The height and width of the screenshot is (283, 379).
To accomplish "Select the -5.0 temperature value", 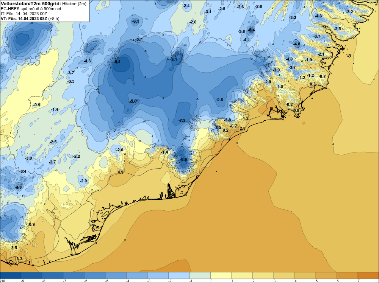I will pyautogui.click(x=133, y=101).
